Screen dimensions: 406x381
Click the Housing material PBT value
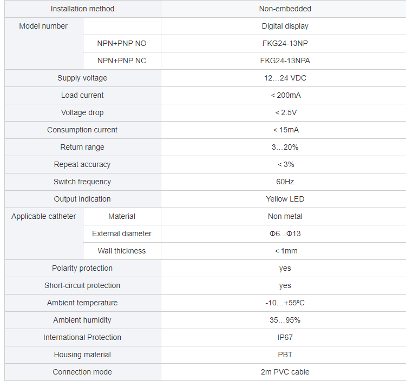[x=285, y=355]
